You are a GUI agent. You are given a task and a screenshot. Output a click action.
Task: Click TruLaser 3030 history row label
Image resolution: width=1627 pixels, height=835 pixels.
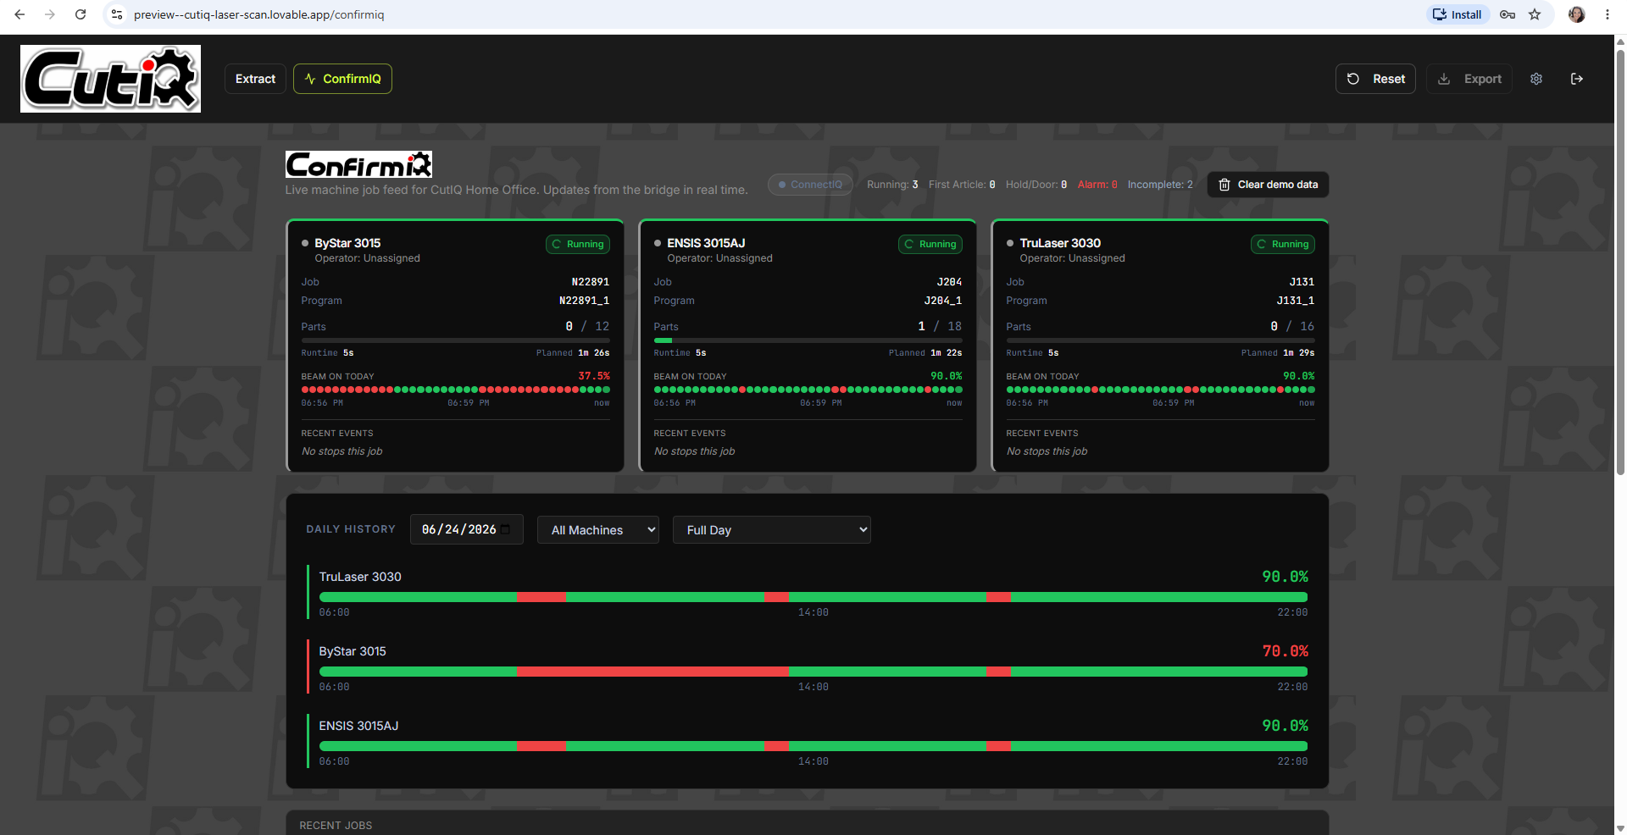tap(360, 577)
